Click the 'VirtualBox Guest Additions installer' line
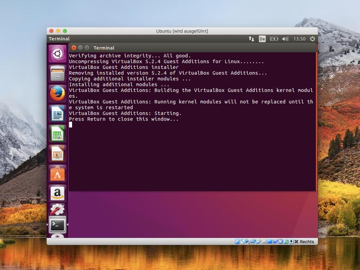The image size is (360, 270). 124,67
